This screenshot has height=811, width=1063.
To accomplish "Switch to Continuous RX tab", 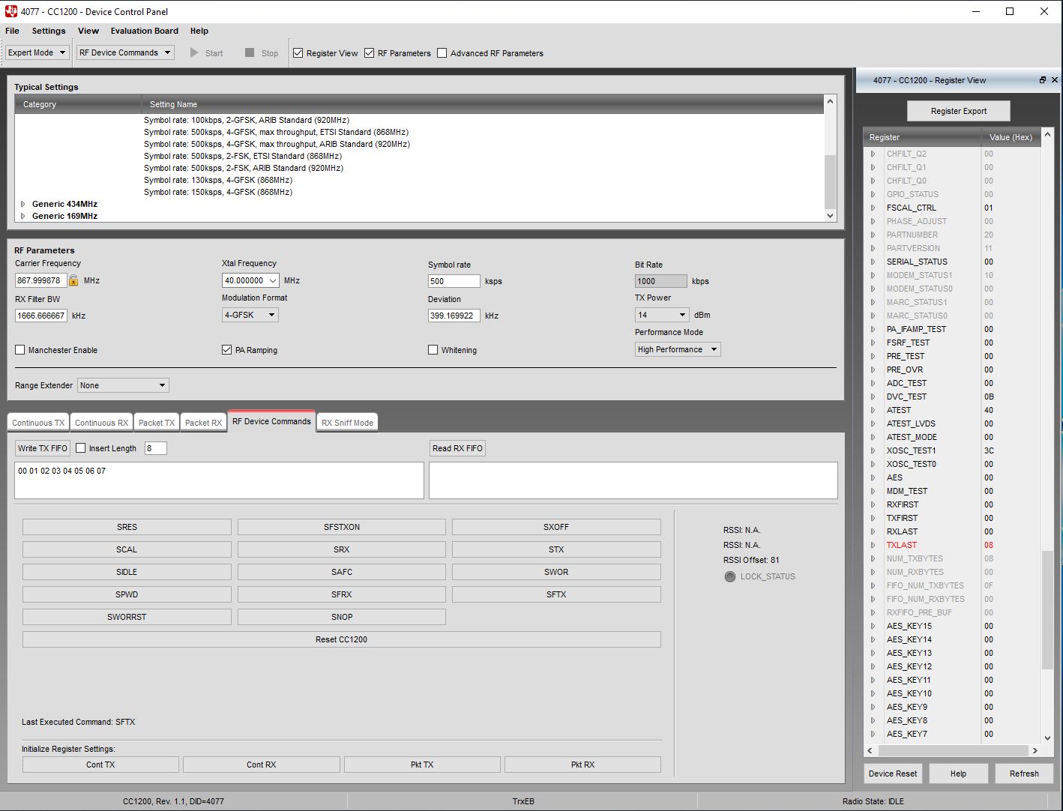I will pyautogui.click(x=101, y=423).
